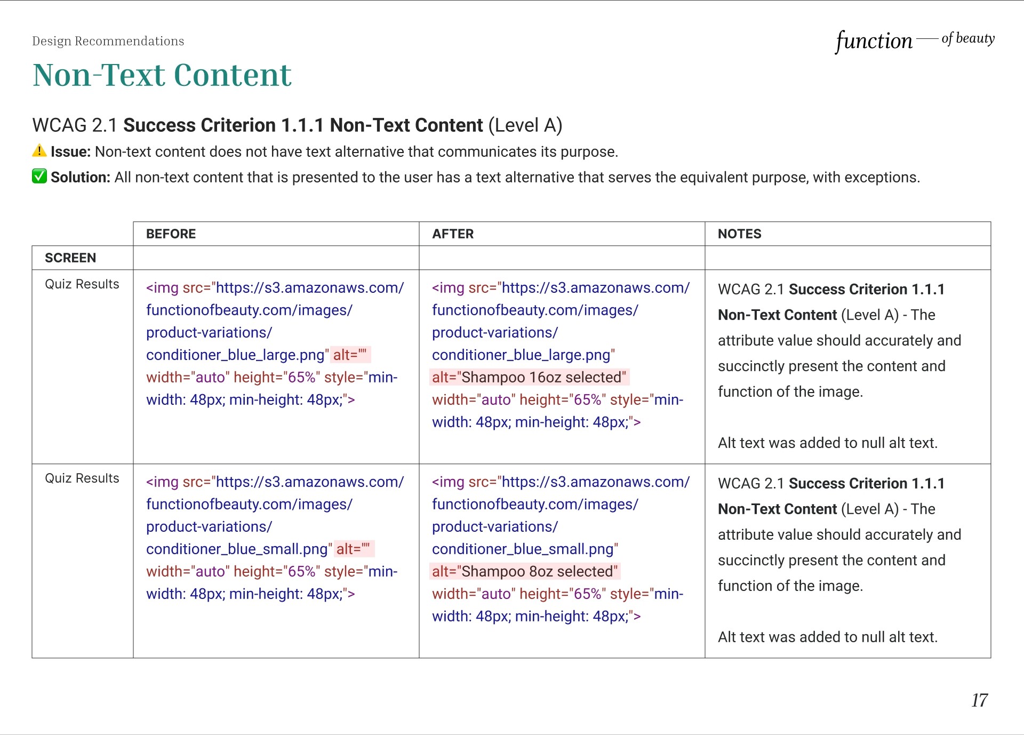Click highlighted alt="" in conditioner_blue_large before code

pos(350,355)
